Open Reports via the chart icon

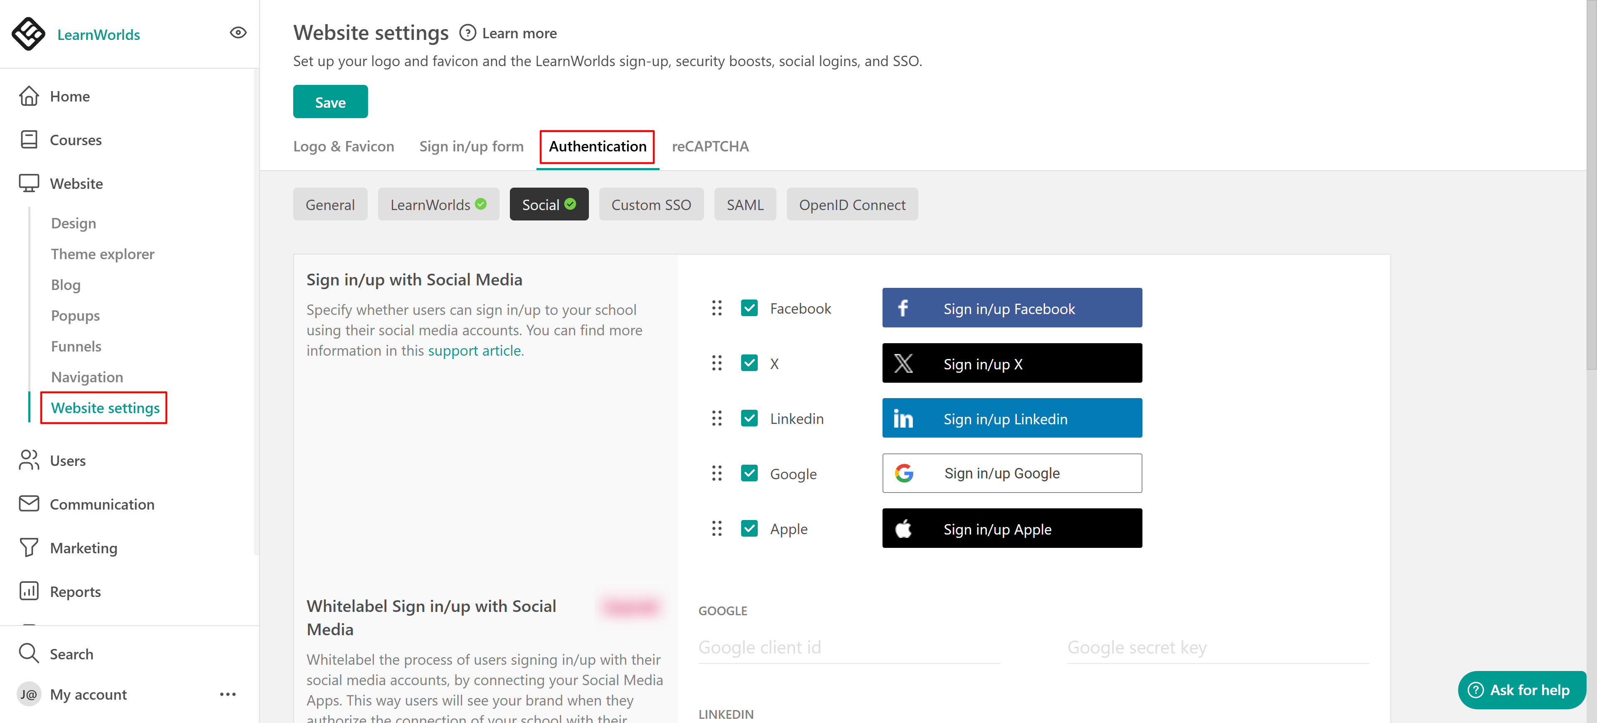tap(29, 591)
